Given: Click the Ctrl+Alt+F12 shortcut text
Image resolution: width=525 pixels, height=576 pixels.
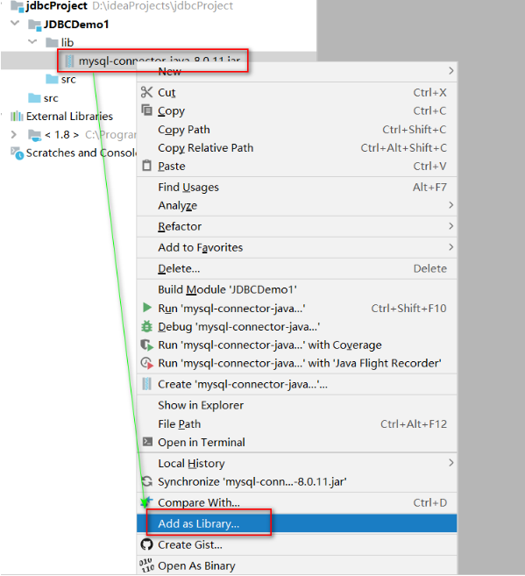Looking at the screenshot, I should point(414,424).
